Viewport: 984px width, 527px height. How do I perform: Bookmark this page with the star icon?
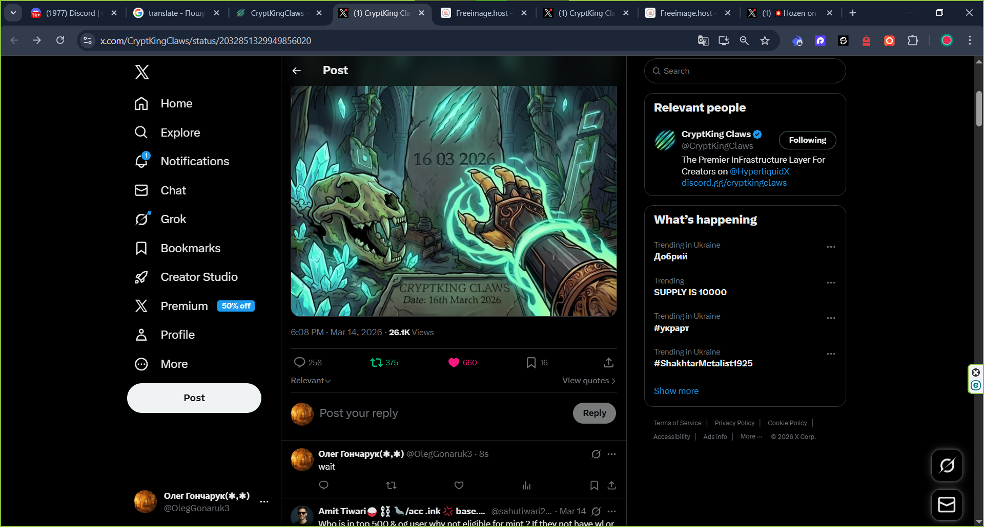[765, 40]
